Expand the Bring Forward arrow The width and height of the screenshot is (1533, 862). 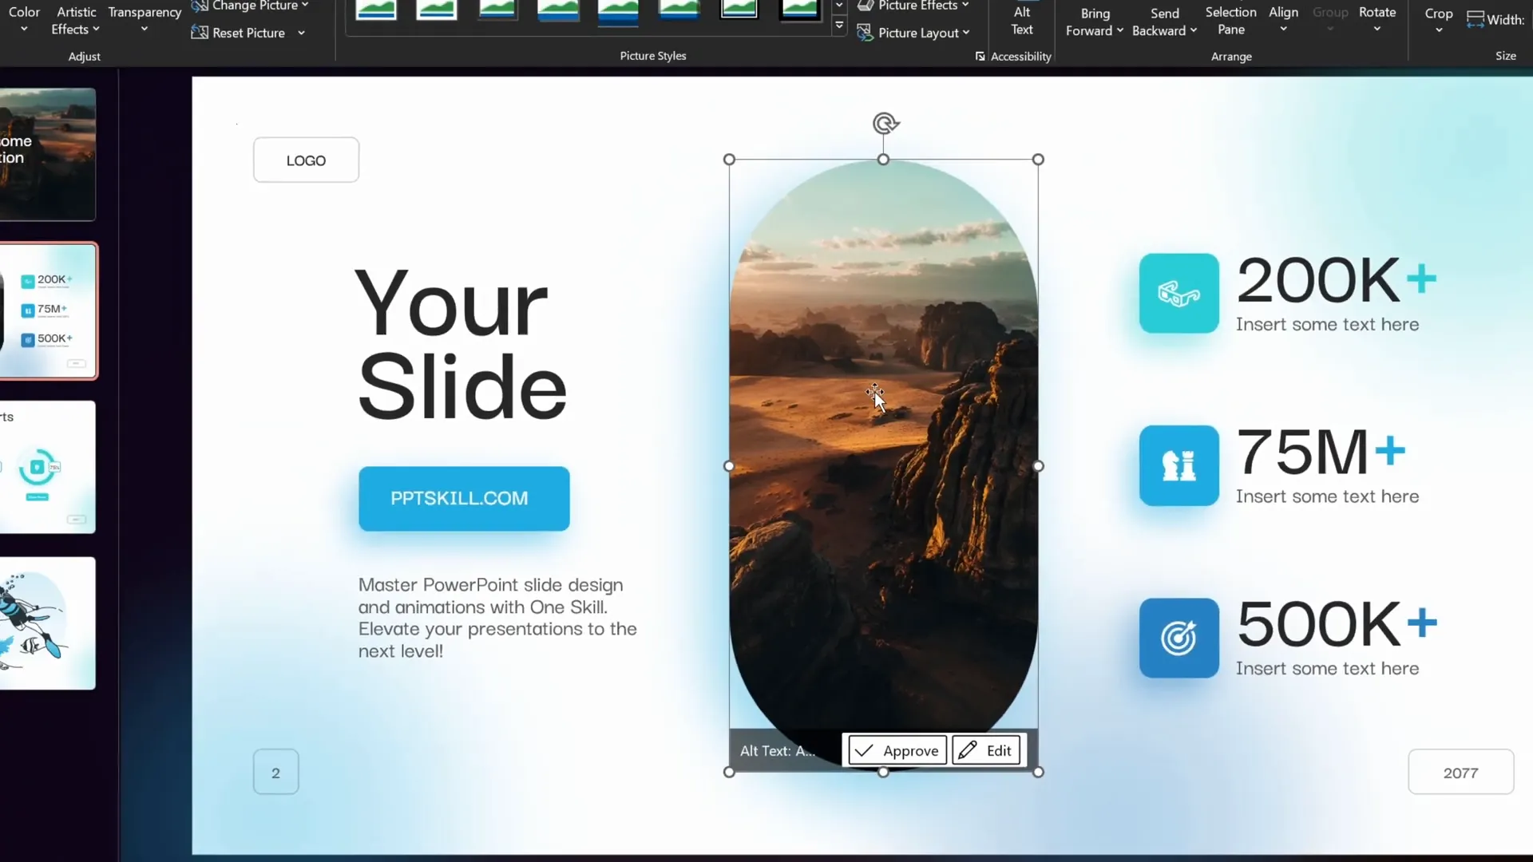[1120, 30]
